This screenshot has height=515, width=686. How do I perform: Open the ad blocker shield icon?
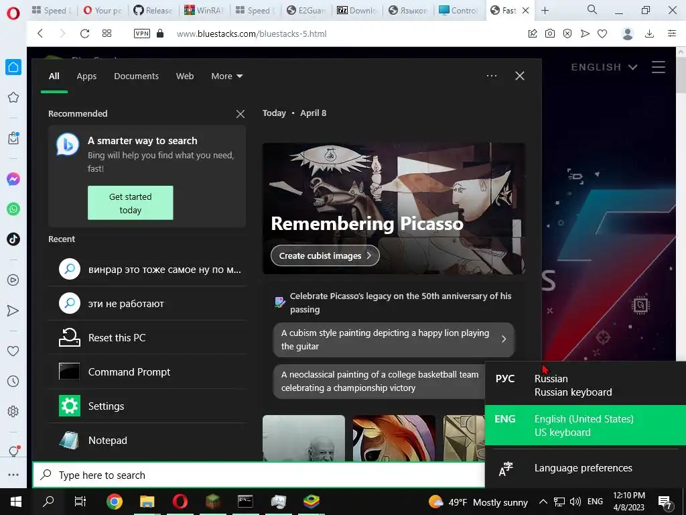567,34
